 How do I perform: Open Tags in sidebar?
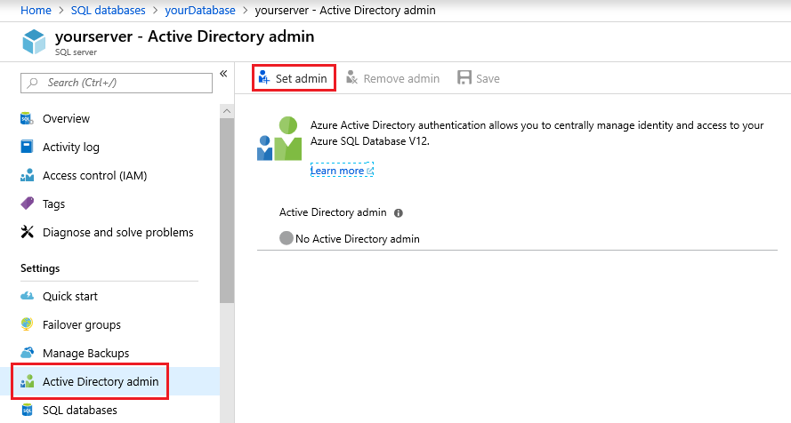pyautogui.click(x=53, y=204)
